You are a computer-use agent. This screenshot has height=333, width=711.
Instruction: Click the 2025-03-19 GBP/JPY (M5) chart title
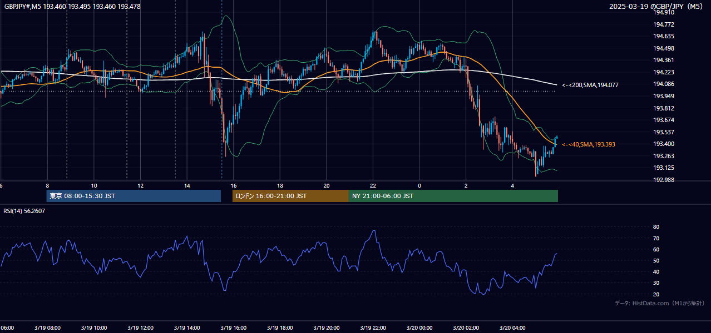tap(656, 7)
